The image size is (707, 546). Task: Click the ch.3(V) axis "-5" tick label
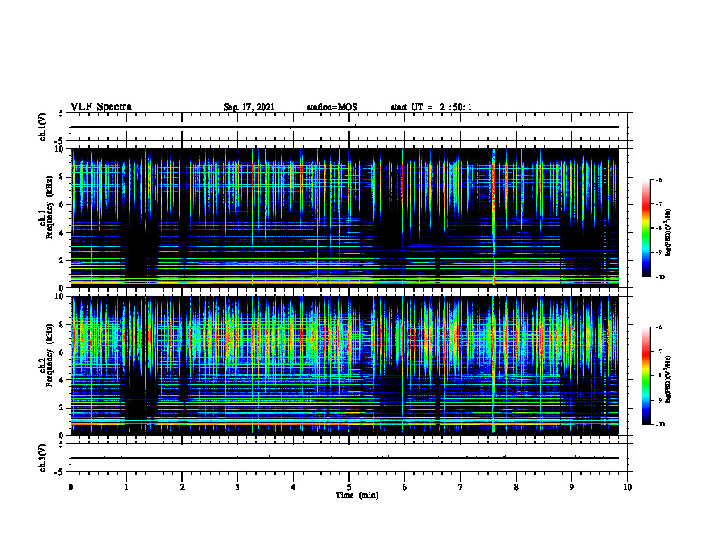[x=60, y=472]
